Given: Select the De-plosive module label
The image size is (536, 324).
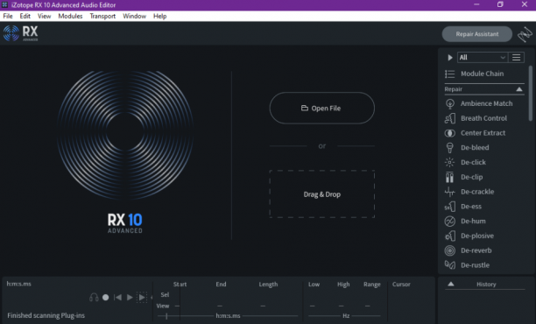Looking at the screenshot, I should coord(477,236).
